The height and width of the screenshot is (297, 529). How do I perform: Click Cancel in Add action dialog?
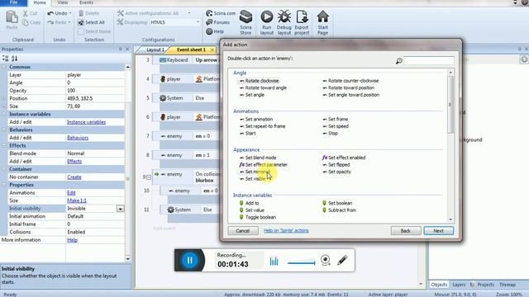point(242,231)
